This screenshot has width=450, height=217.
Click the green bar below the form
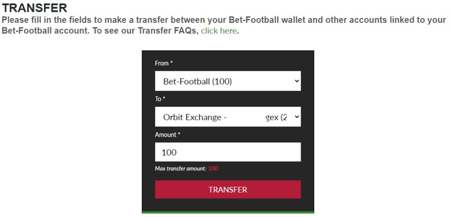tap(228, 213)
